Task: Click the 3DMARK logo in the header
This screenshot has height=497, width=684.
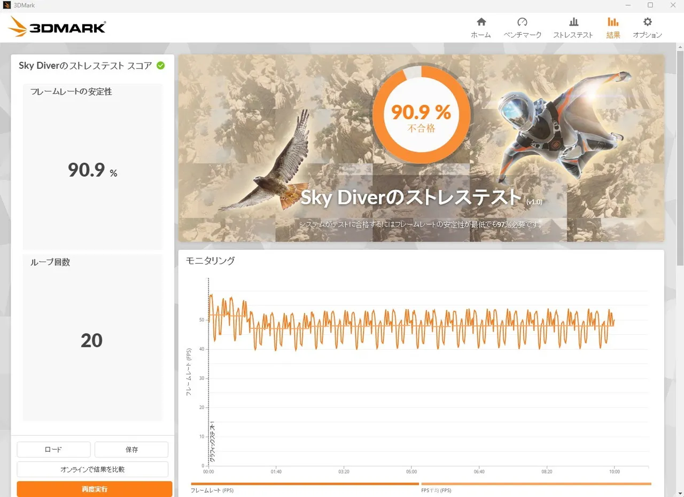Action: 58,27
